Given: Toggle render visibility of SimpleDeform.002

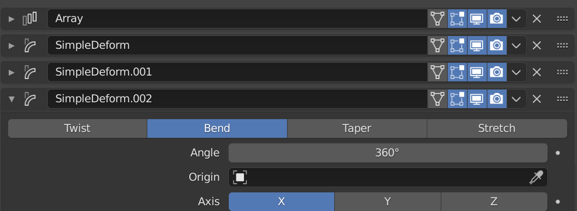Looking at the screenshot, I should [497, 99].
